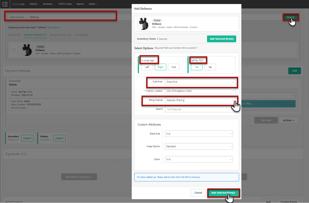Image resolution: width=309 pixels, height=203 pixels.
Task: Click the Serial # input field
Action: 200,109
